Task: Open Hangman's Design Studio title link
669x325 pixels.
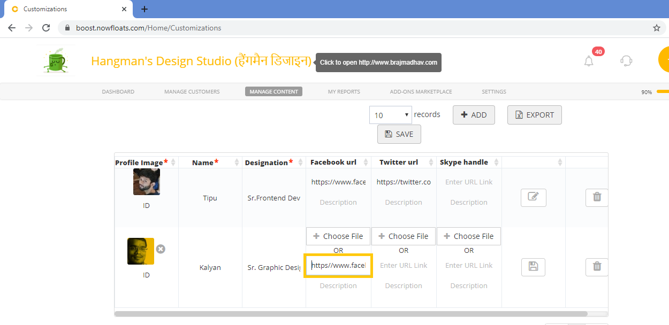Action: click(201, 61)
